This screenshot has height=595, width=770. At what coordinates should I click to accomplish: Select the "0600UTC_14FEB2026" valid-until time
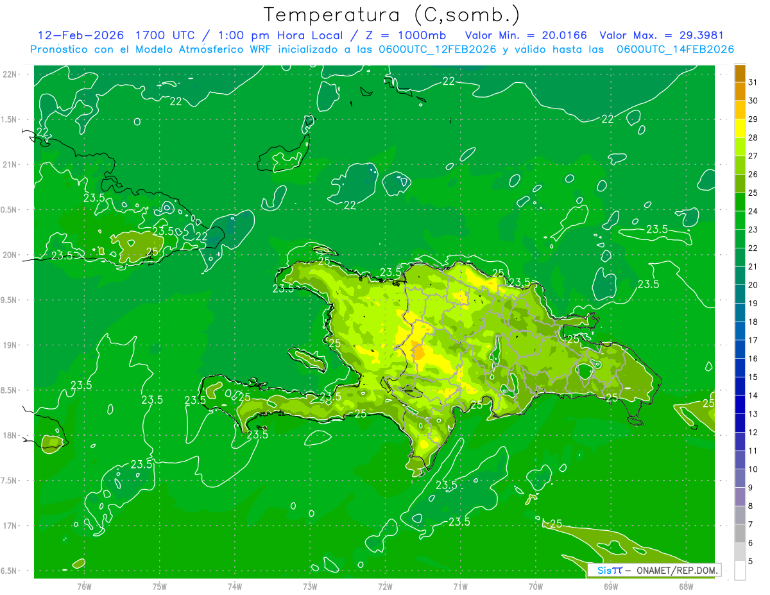[675, 49]
